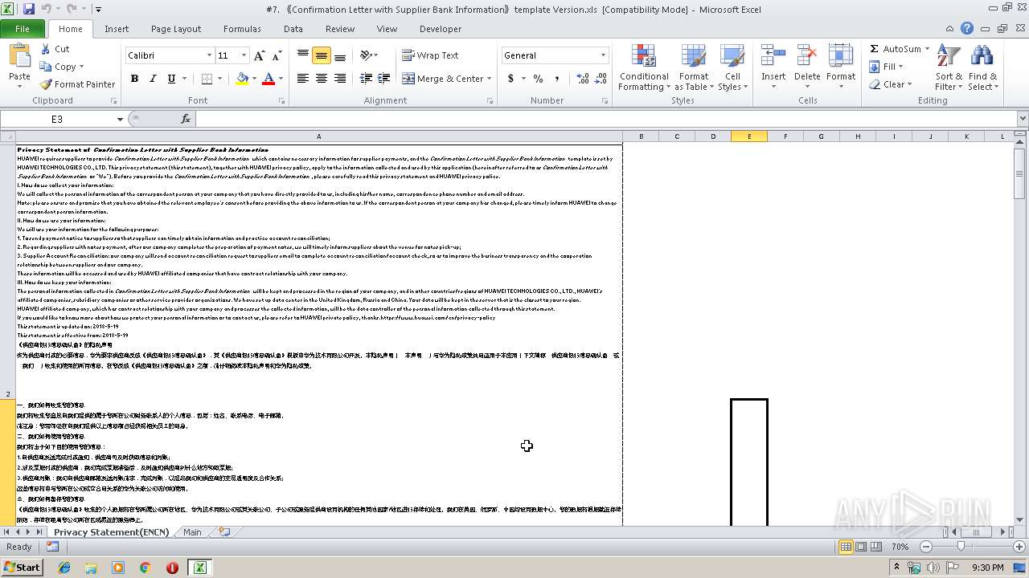Increase indent

(384, 79)
